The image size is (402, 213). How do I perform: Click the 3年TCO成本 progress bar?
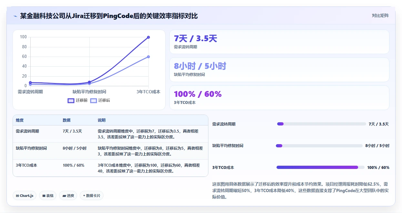[x=320, y=167]
